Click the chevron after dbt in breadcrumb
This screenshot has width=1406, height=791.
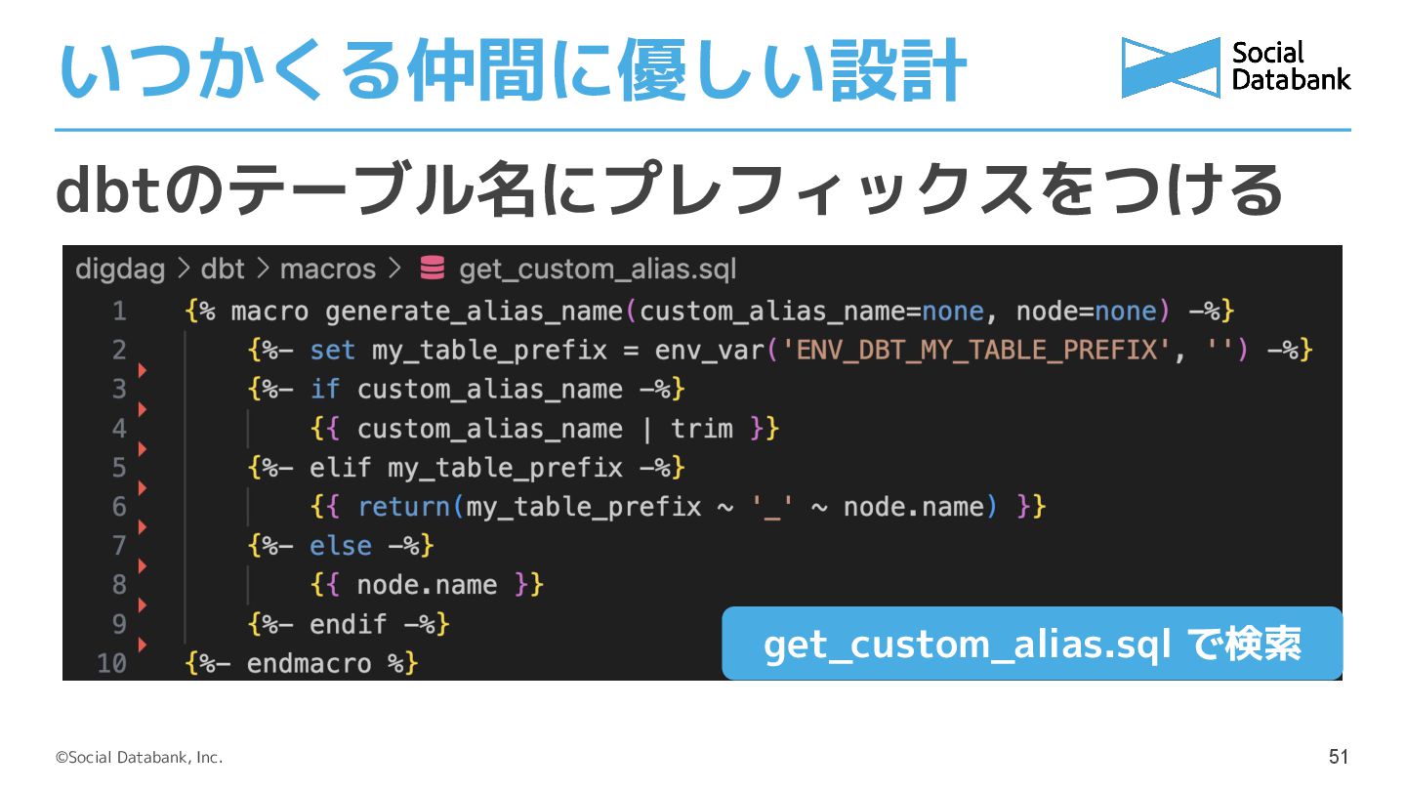click(263, 269)
